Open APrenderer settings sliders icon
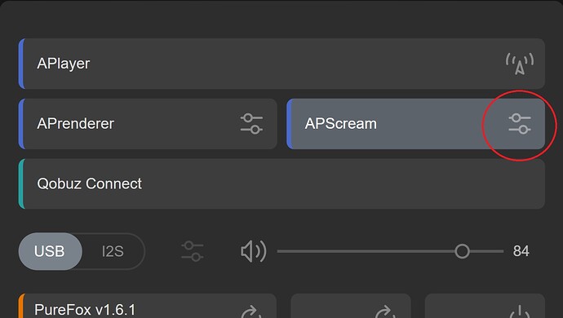 coord(251,124)
